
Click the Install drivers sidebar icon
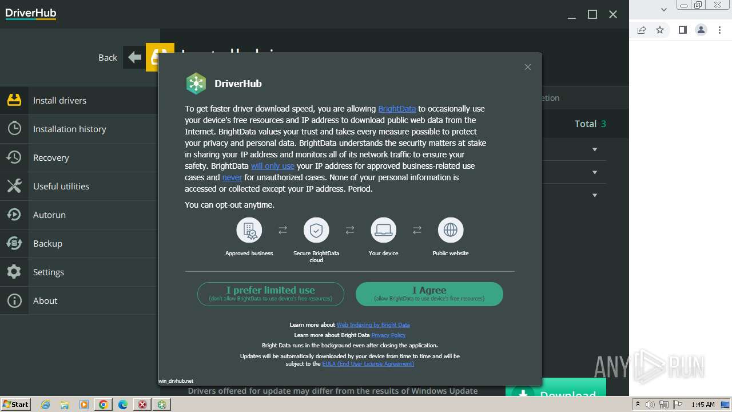point(14,100)
